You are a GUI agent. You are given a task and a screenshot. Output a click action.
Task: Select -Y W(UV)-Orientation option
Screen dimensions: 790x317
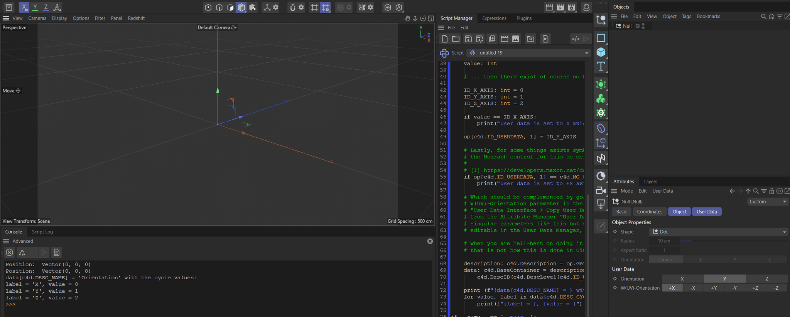tap(734, 288)
